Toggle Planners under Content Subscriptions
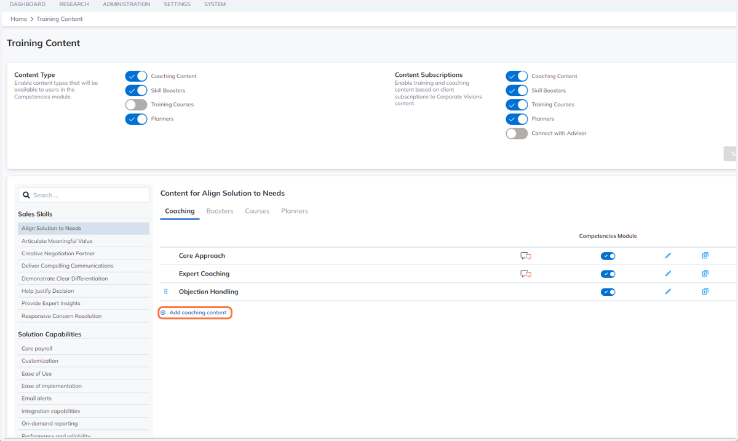 [517, 119]
